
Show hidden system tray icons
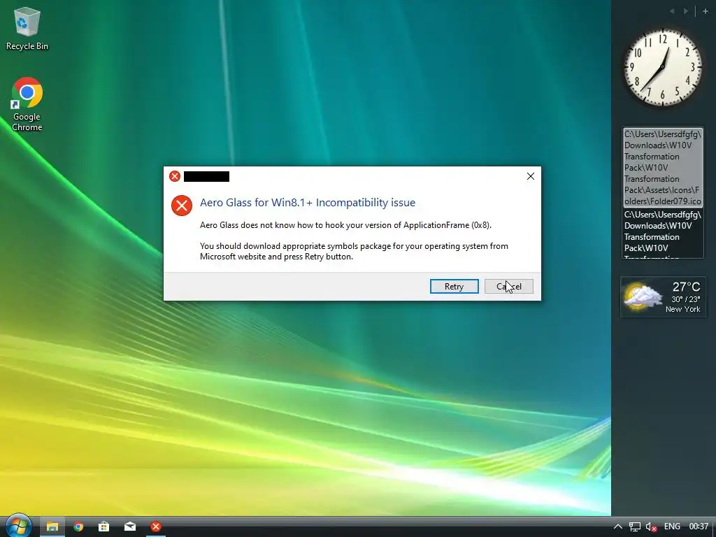point(617,527)
